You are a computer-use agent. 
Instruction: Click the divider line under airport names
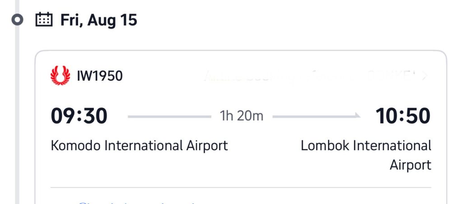tap(241, 187)
